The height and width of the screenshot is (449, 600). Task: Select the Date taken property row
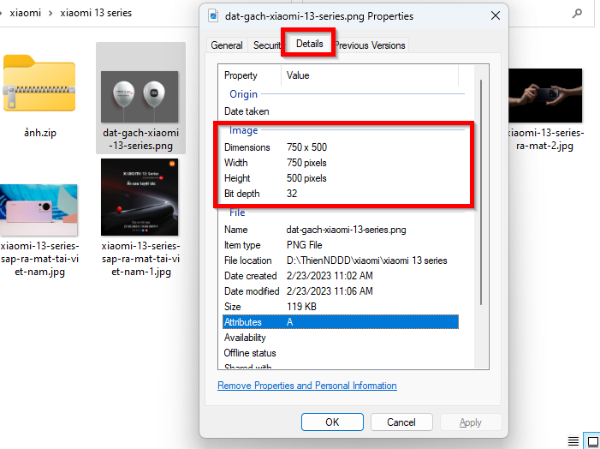tap(341, 111)
